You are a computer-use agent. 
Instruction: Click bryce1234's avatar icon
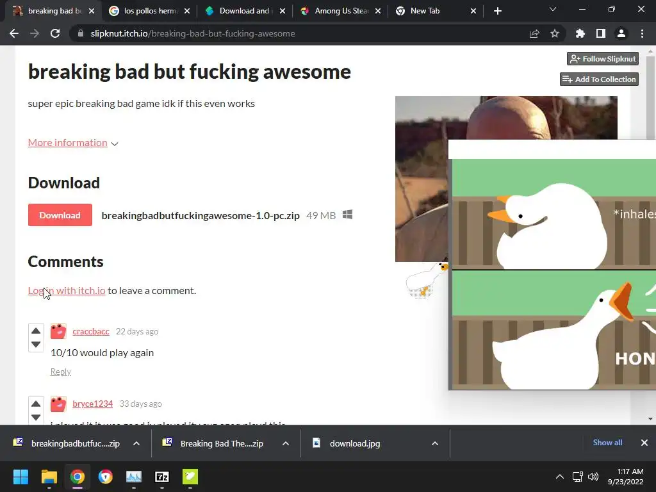58,404
